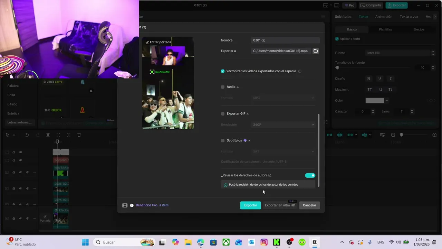
Task: Open the 240P GIF resolution dropdown
Action: click(x=283, y=124)
